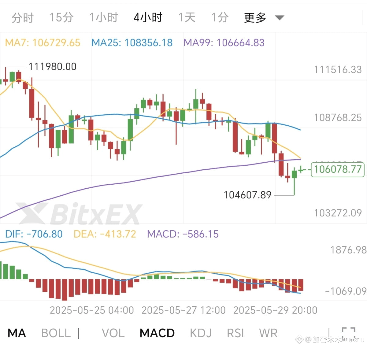Switch to the 1天 timeframe
Screen dimensions: 367x347
[187, 17]
